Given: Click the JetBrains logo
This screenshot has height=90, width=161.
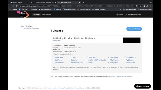Looking at the screenshot, I should tap(23, 14).
